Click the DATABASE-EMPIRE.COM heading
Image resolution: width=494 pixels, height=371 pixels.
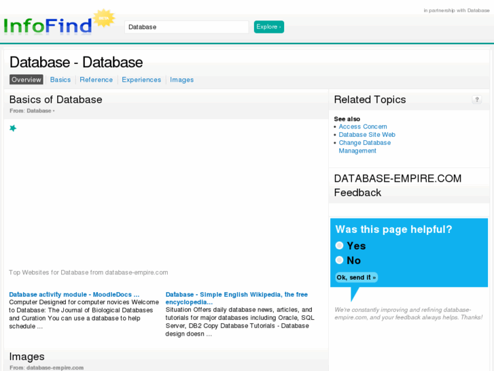pyautogui.click(x=398, y=178)
